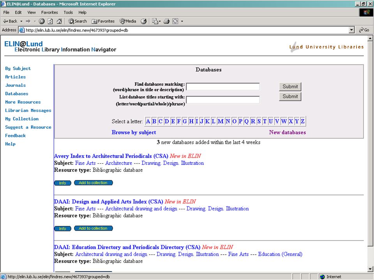Open Avery Index to Architectural Periodicals link
The width and height of the screenshot is (374, 280).
click(x=111, y=156)
